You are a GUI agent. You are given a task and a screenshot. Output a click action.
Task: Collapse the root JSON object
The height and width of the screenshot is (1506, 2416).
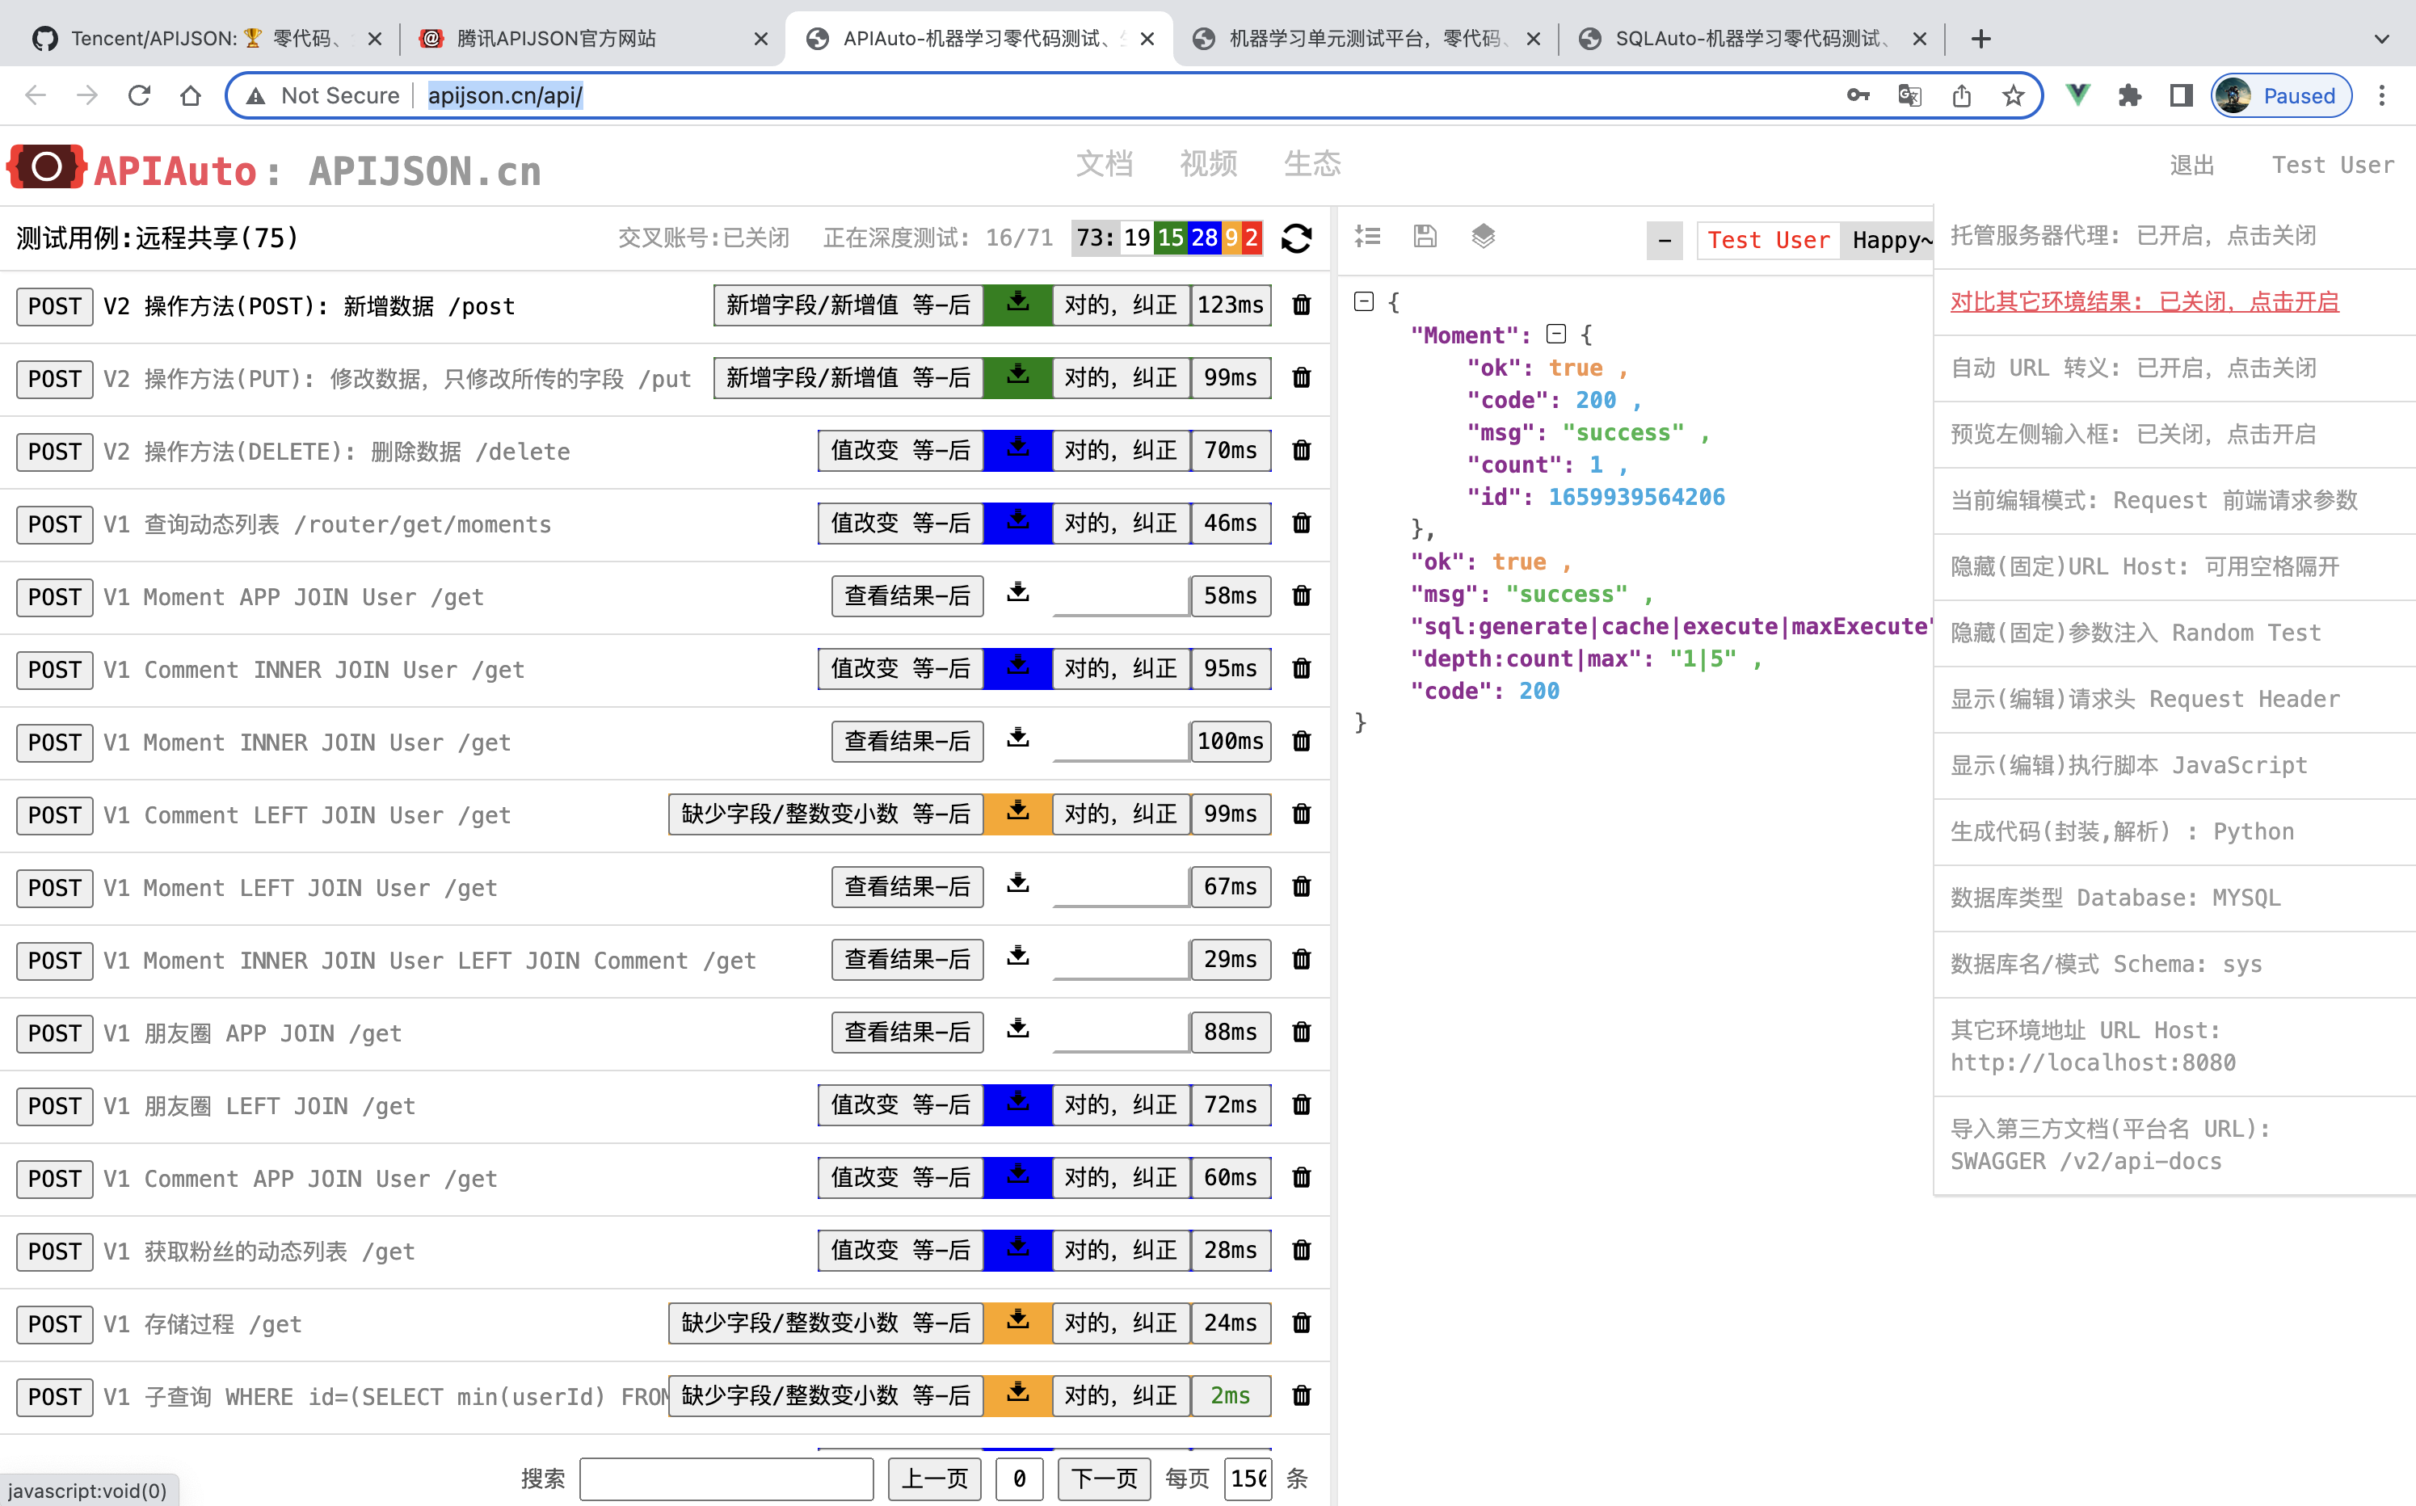click(x=1363, y=302)
